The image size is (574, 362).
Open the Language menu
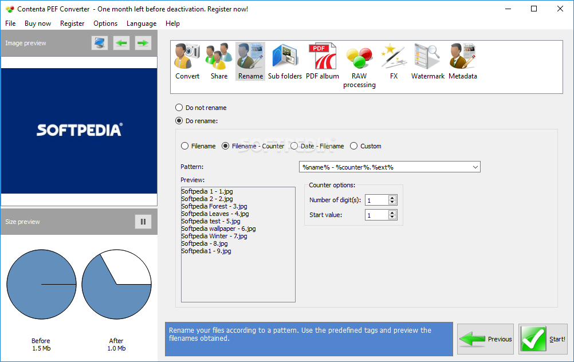[x=141, y=23]
